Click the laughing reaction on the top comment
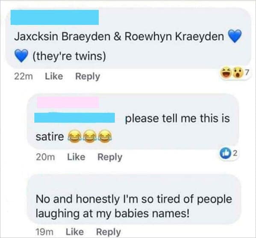The image size is (256, 238). coord(226,73)
